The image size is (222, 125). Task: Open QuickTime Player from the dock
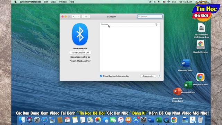coord(166,120)
